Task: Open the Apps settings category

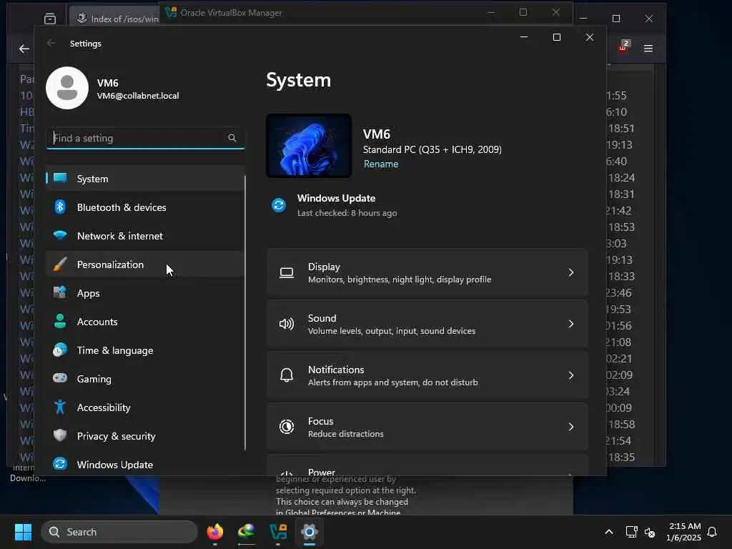Action: [144, 293]
